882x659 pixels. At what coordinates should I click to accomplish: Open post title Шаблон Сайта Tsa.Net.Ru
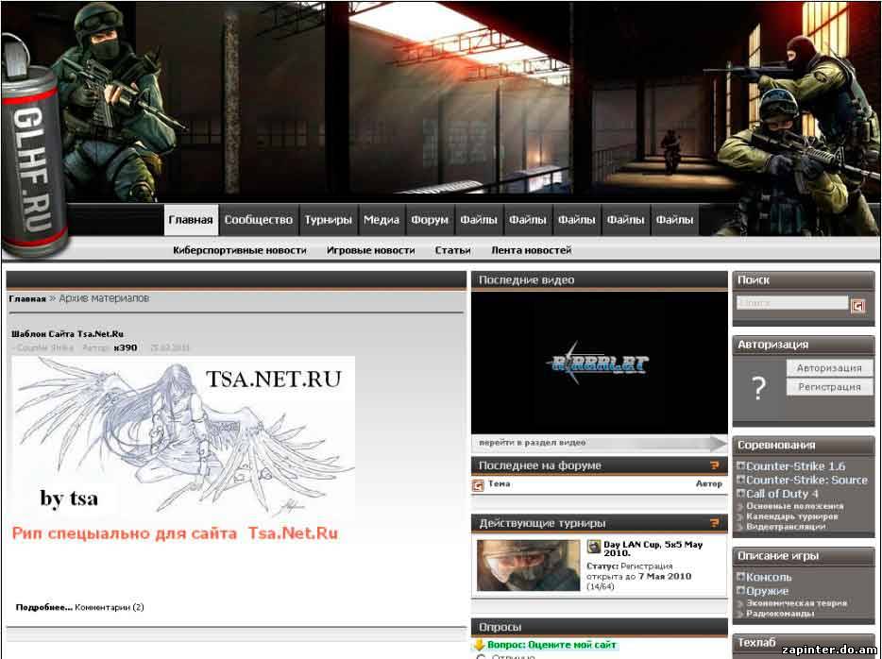pyautogui.click(x=67, y=334)
